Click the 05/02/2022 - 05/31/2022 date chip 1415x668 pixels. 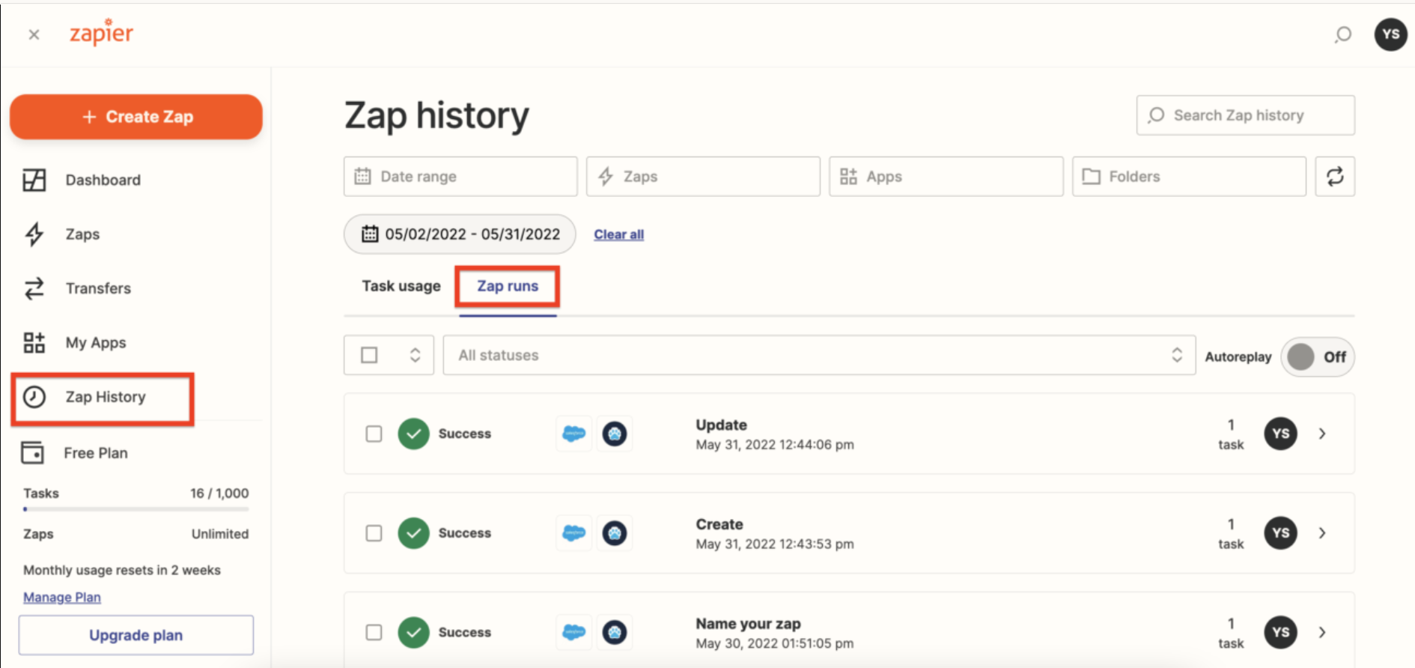click(460, 234)
